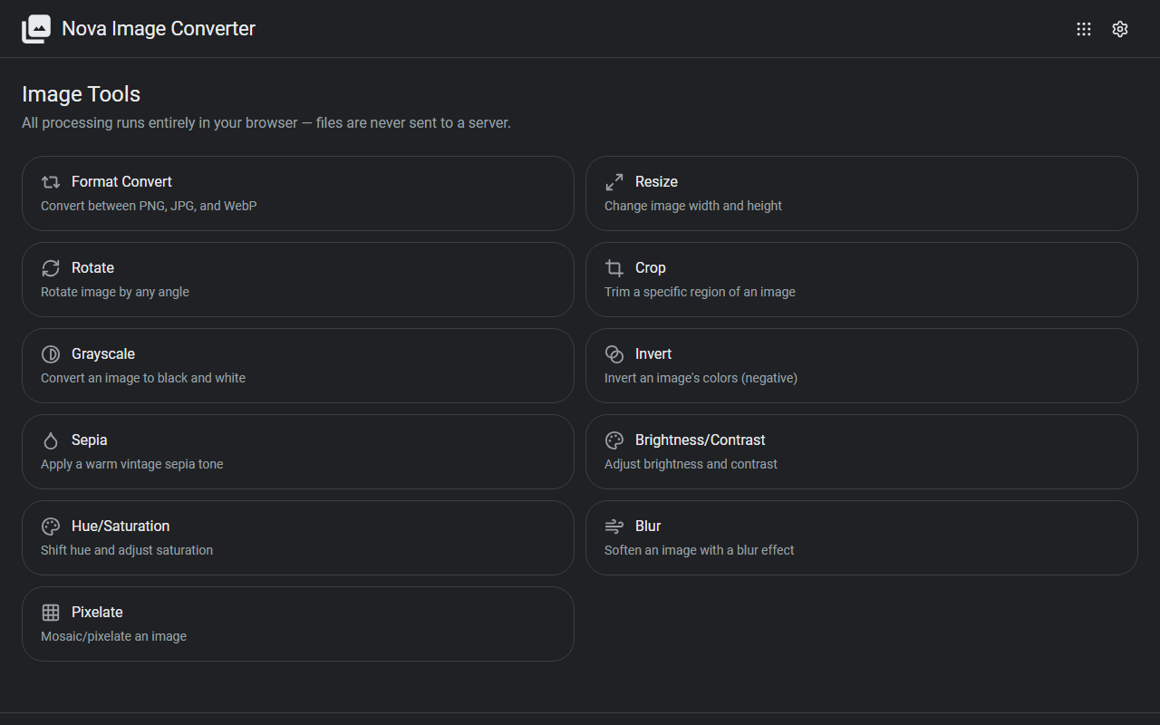1160x725 pixels.
Task: Open the Blur tool card
Action: tap(862, 537)
